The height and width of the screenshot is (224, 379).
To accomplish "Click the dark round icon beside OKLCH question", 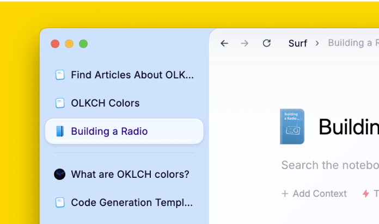I will (60, 175).
